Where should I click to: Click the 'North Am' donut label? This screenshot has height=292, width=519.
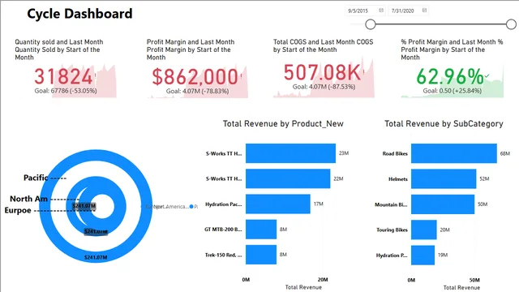coord(29,199)
